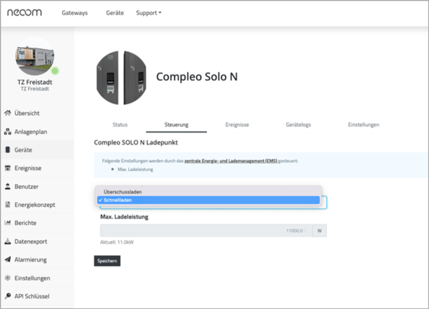Screen dimensions: 429x309
Task: Open Benutzer in the sidebar
Action: pyautogui.click(x=26, y=187)
